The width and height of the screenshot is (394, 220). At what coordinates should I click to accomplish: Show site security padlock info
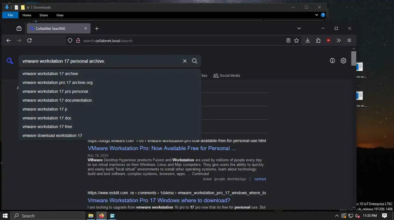click(x=78, y=41)
